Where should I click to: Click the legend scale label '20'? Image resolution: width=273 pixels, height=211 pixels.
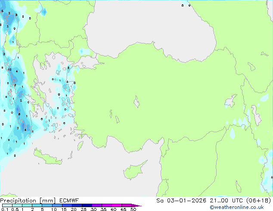[x=74, y=209]
